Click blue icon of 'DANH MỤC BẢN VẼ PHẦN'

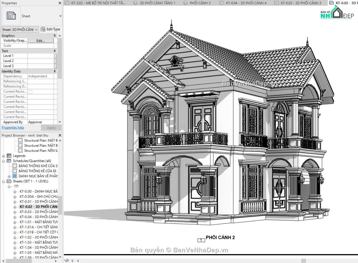coord(15,176)
